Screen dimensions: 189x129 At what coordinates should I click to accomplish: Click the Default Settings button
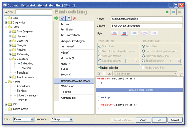click(123, 120)
